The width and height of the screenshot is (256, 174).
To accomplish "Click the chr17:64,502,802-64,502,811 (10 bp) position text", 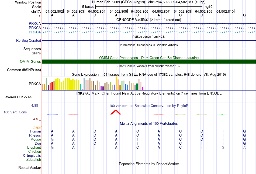I will [177, 2].
